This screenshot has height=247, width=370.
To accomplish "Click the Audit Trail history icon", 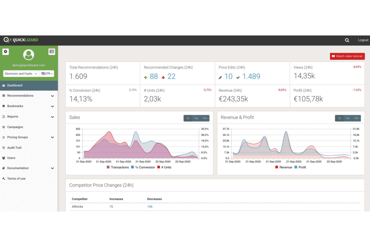I will tap(4, 148).
